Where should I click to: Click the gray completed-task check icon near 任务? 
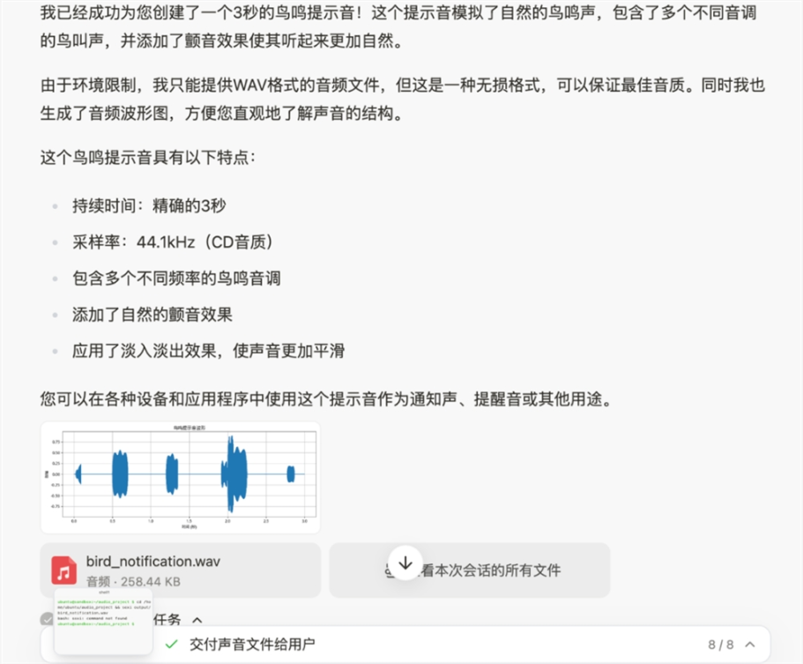tap(48, 620)
